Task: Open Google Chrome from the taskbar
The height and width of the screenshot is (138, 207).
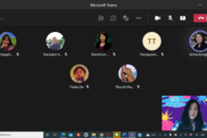Action: tap(101, 135)
